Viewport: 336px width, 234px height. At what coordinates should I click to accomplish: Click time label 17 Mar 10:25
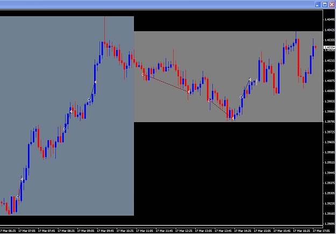(125, 231)
